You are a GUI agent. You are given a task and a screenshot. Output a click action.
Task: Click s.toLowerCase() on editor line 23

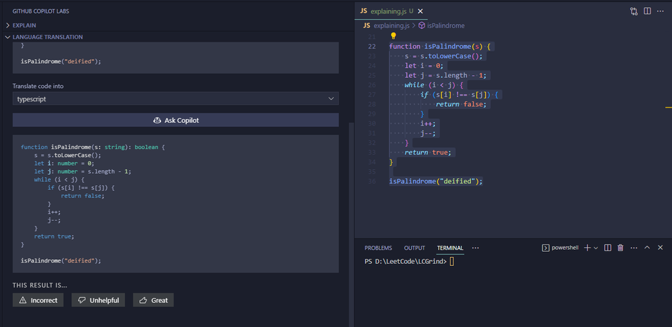point(451,56)
